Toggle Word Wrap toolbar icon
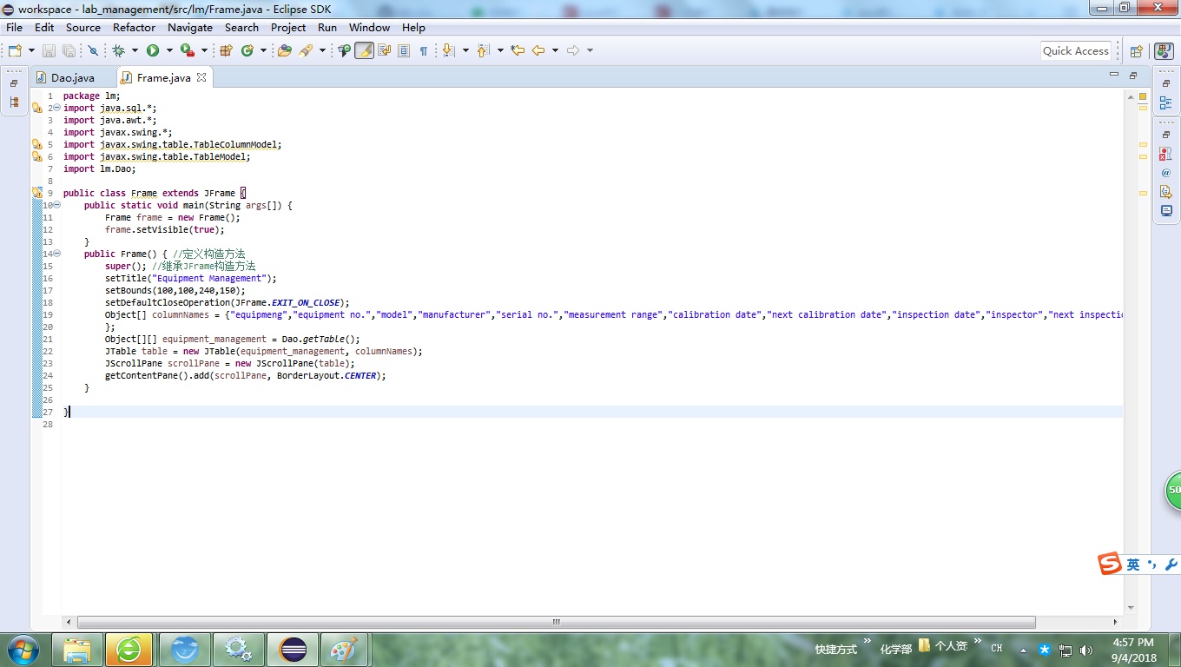This screenshot has width=1181, height=667. 384,50
